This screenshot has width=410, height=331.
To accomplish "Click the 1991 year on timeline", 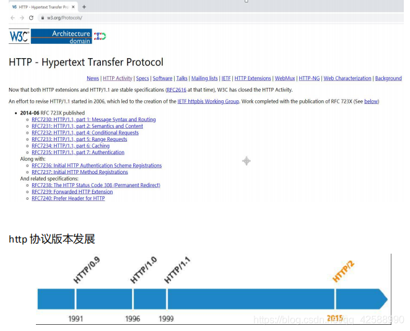I will 76,319.
